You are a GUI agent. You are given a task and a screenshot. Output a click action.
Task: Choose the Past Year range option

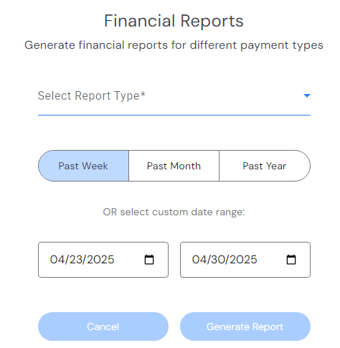click(265, 166)
